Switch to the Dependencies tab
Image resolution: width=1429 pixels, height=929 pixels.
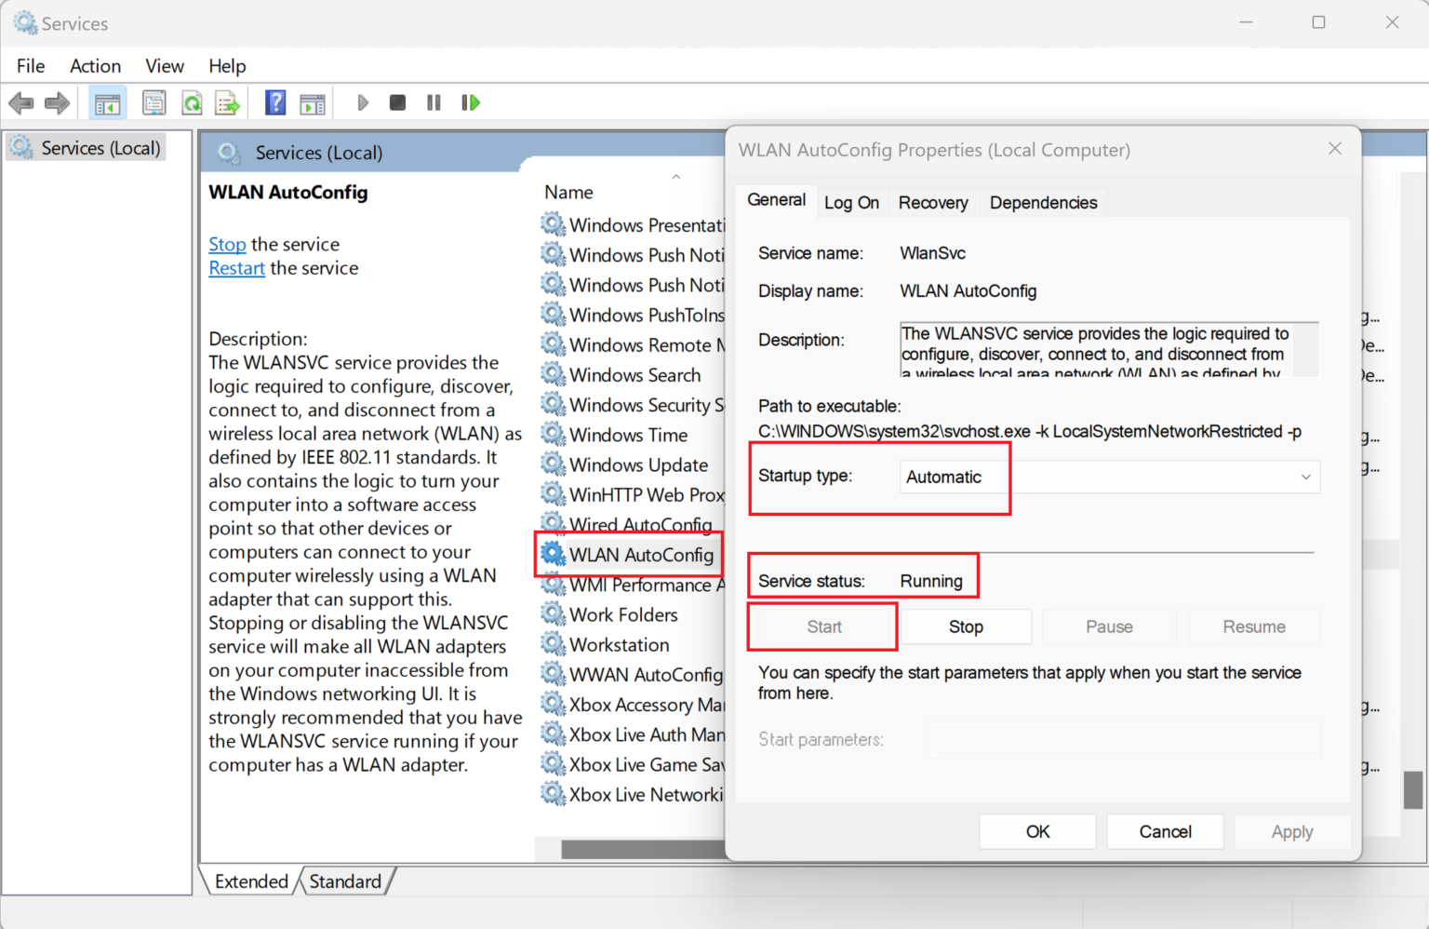(1043, 203)
